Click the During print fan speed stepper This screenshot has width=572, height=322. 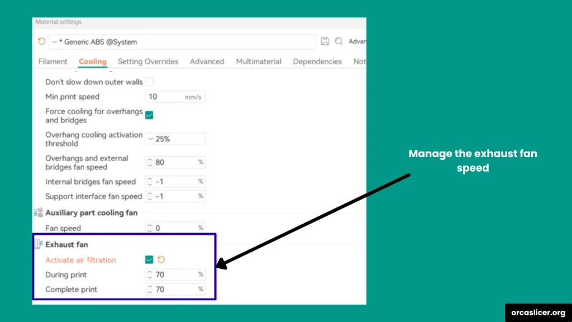[149, 275]
